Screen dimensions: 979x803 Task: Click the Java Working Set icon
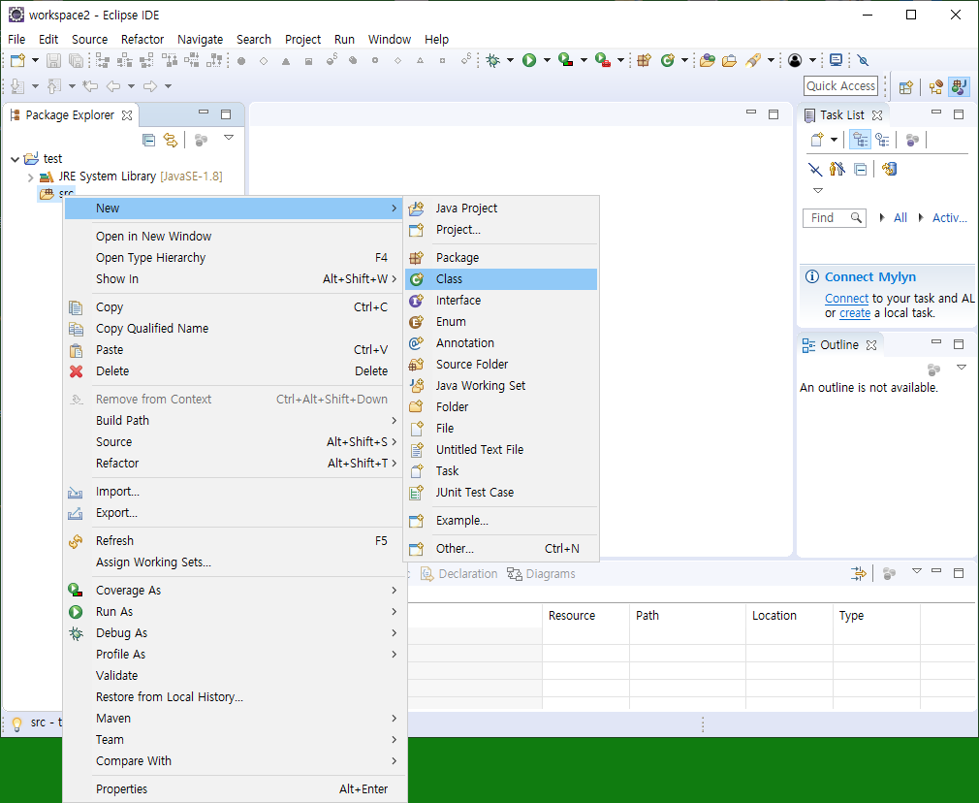click(x=417, y=386)
